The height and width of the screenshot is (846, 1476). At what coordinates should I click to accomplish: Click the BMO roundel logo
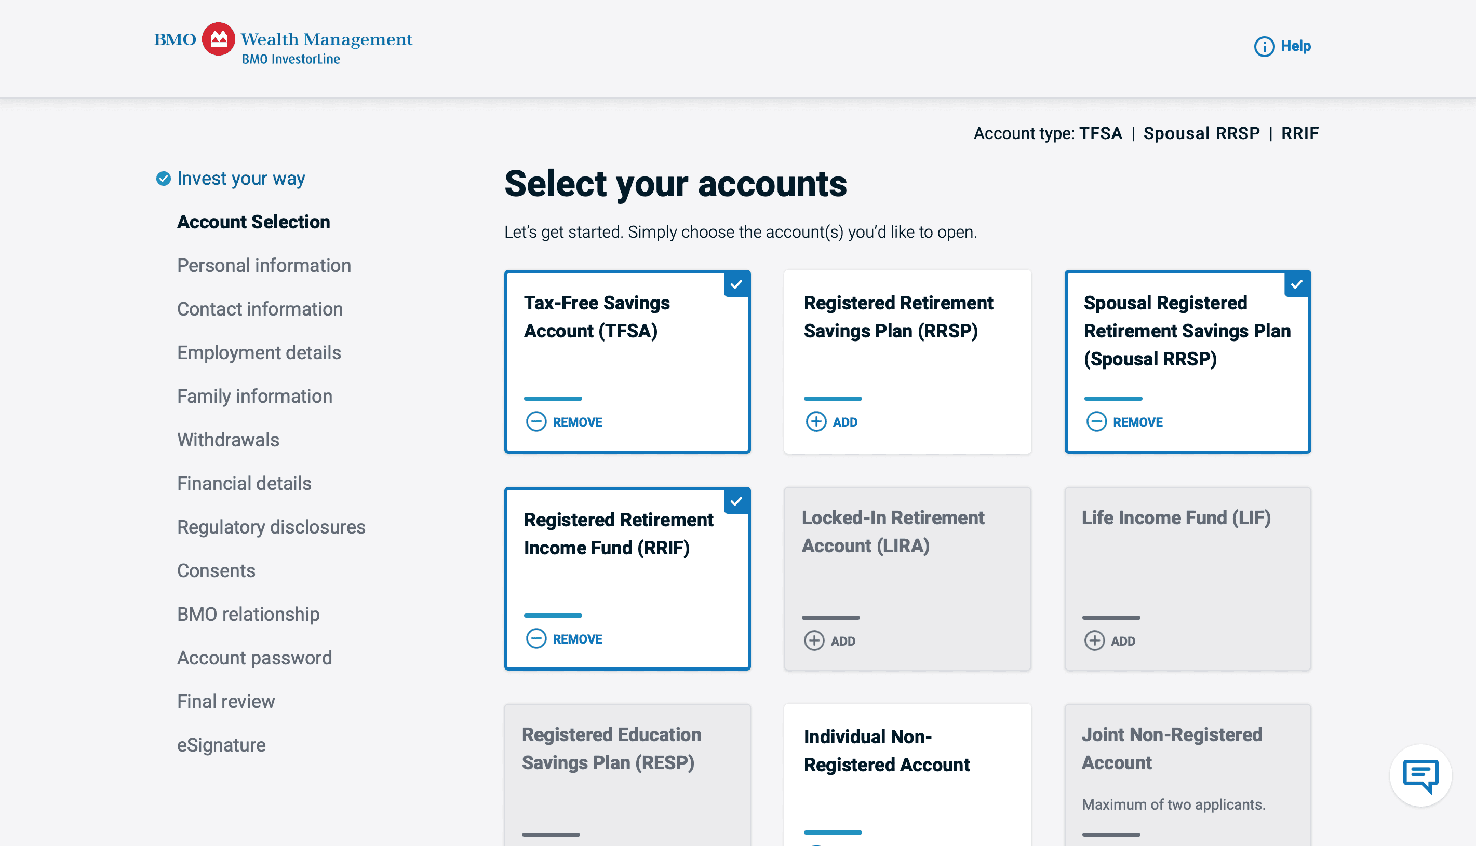[218, 39]
